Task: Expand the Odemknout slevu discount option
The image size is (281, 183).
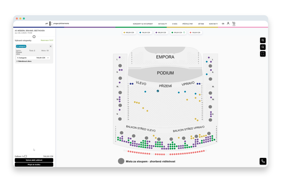Action: [x=24, y=61]
